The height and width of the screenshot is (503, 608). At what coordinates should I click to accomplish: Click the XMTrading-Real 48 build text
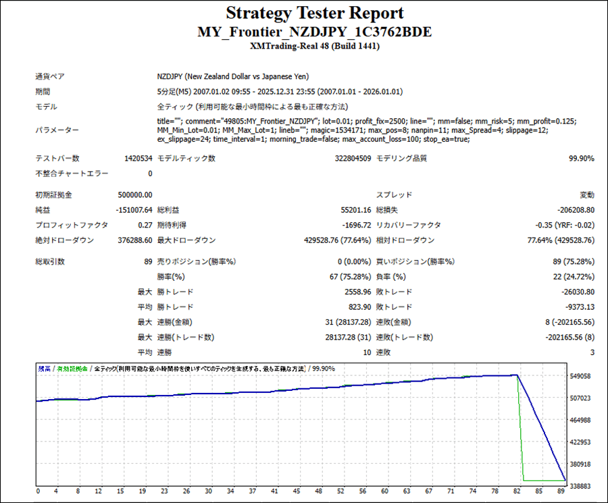314,46
